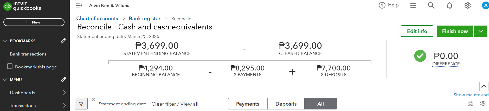Screen dimensions: 489x111
Task: Expand the Dashboards submenu
Action: [x=64, y=92]
